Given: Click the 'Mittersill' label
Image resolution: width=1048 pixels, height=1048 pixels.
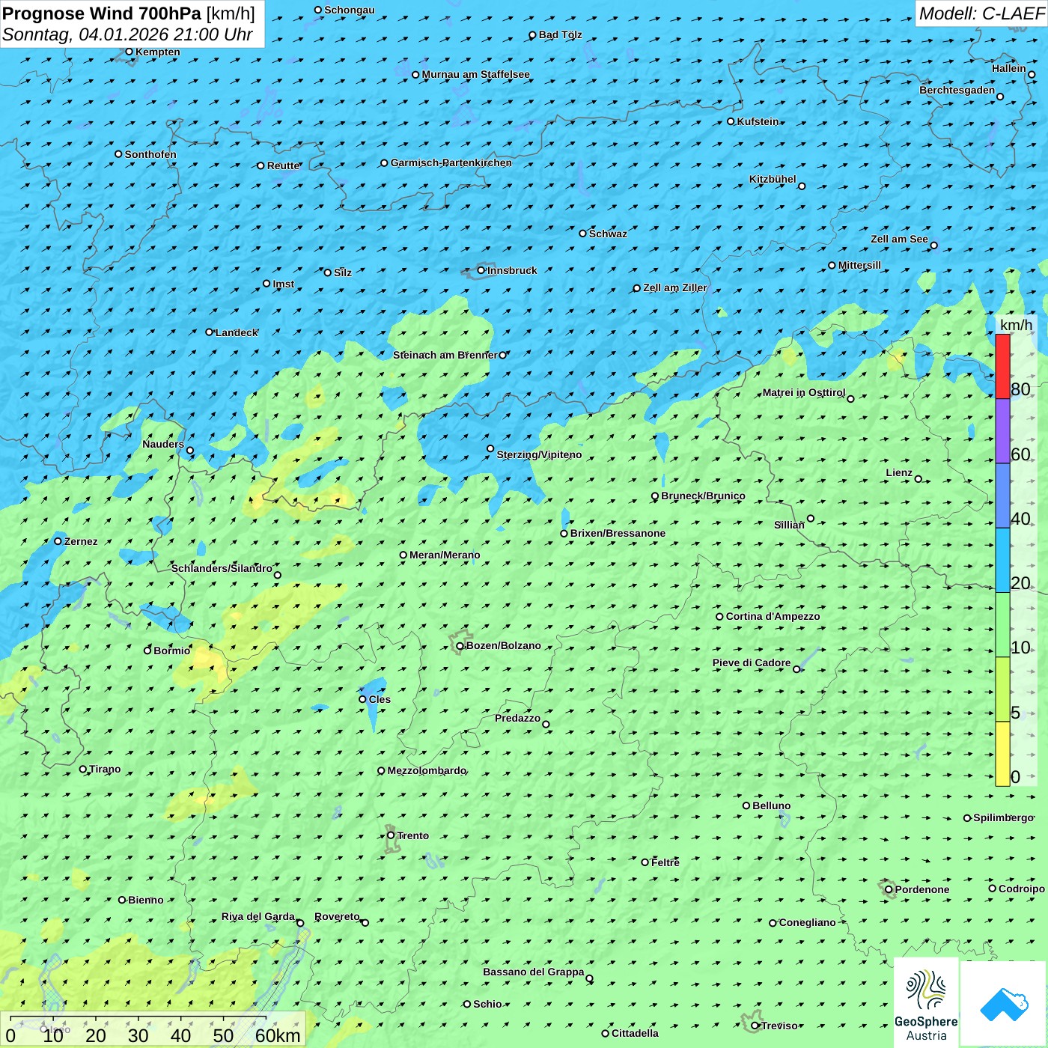Looking at the screenshot, I should pyautogui.click(x=859, y=265).
